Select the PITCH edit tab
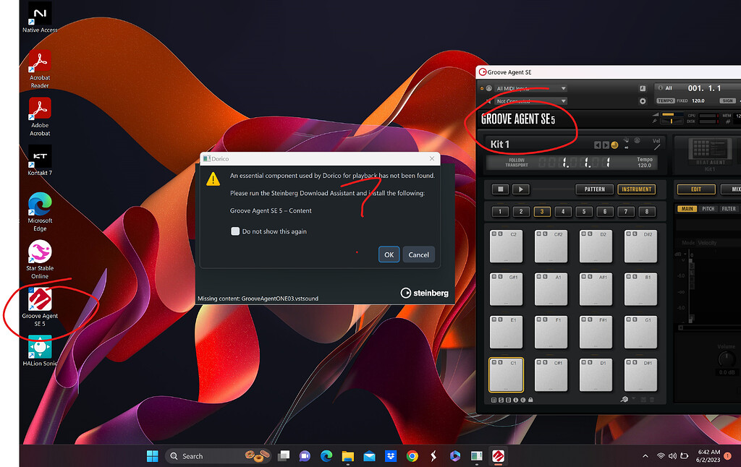Image resolution: width=741 pixels, height=467 pixels. [x=708, y=209]
